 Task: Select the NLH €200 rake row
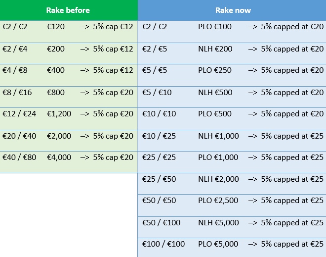(x=233, y=49)
